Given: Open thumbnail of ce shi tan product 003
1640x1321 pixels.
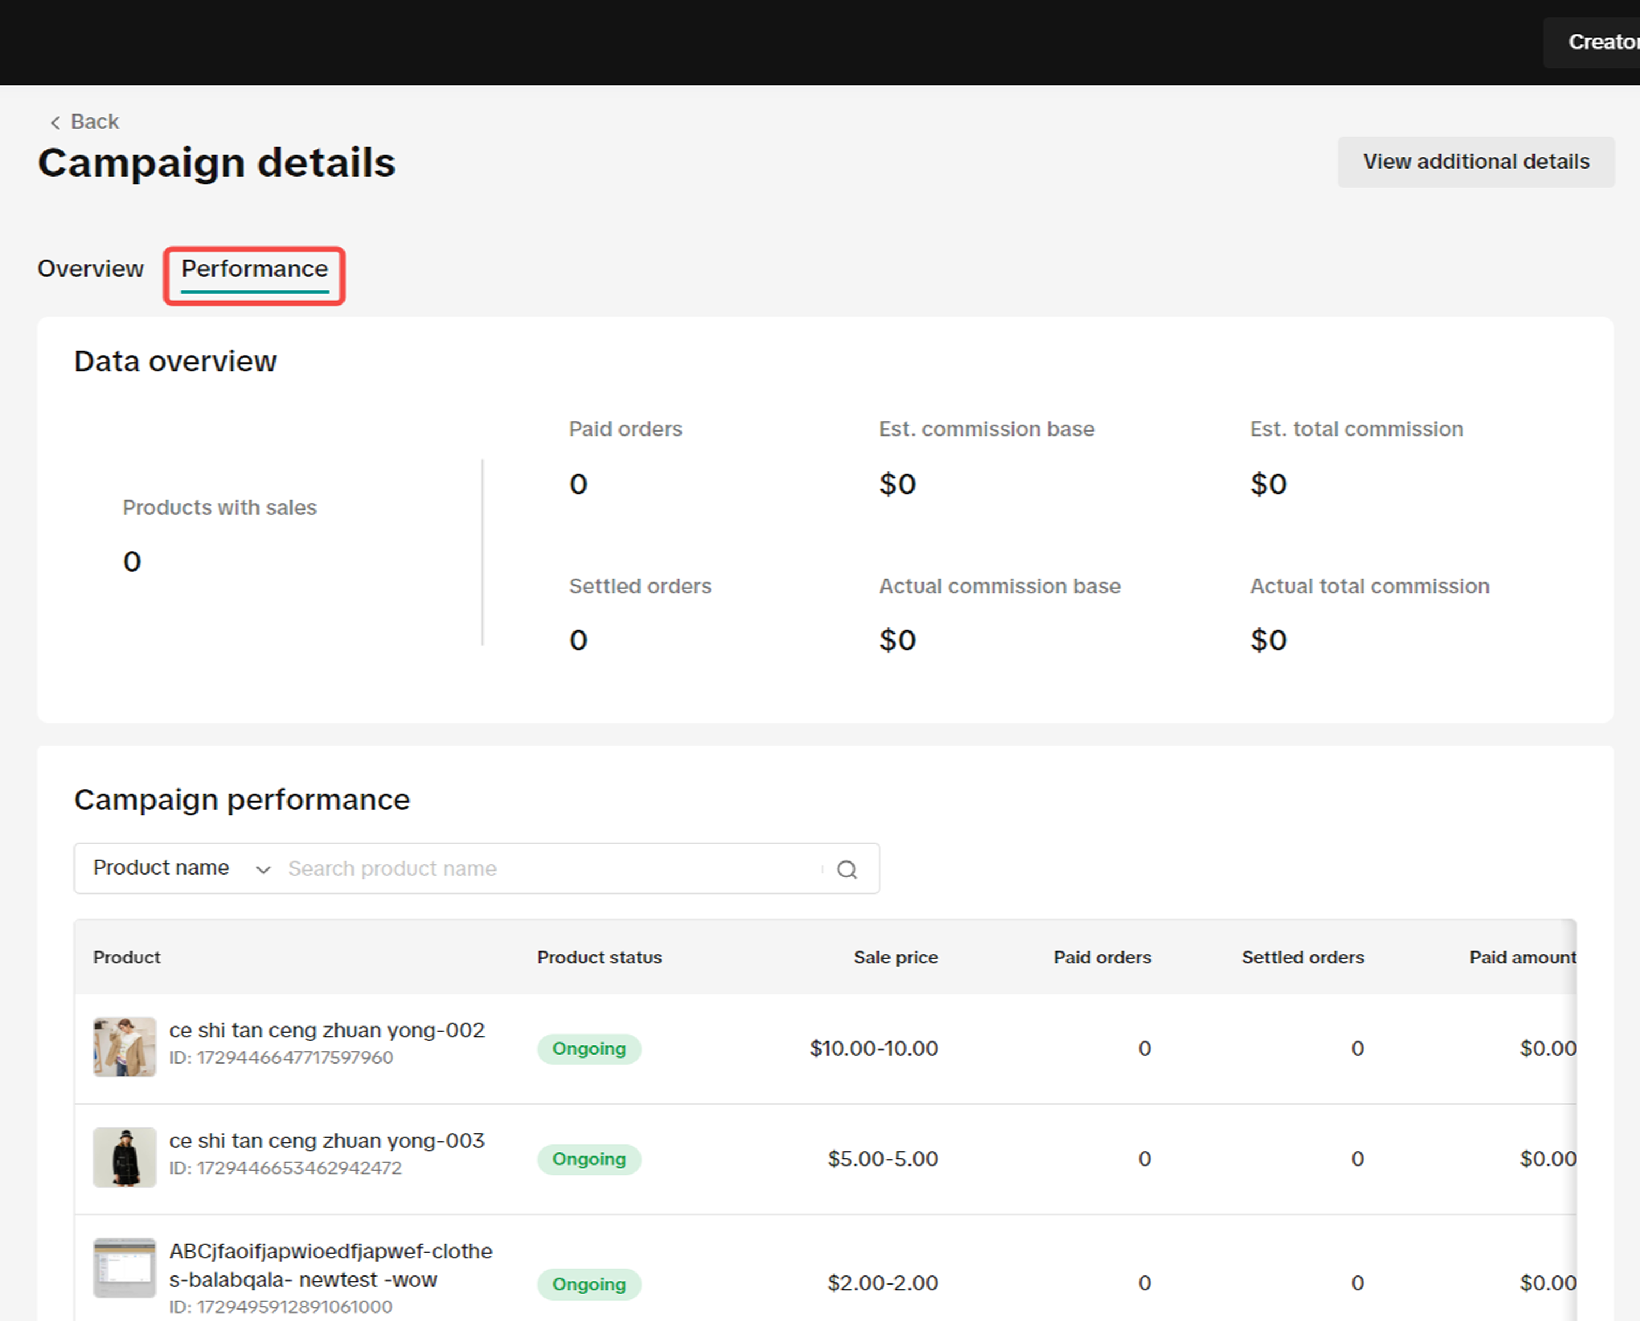Looking at the screenshot, I should [x=124, y=1158].
